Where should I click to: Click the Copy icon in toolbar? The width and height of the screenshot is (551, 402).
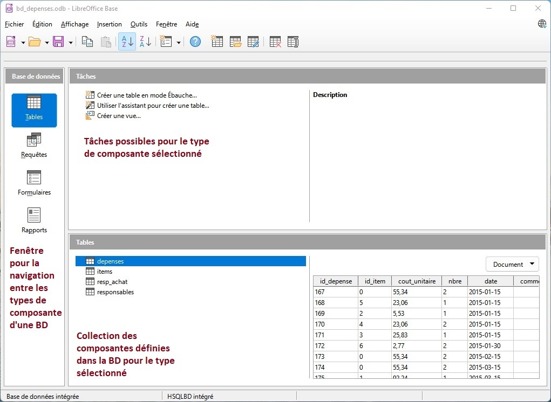click(x=87, y=41)
